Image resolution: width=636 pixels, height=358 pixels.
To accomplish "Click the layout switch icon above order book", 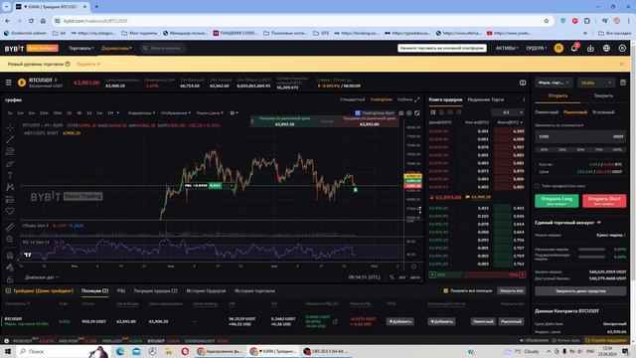I will pyautogui.click(x=523, y=83).
